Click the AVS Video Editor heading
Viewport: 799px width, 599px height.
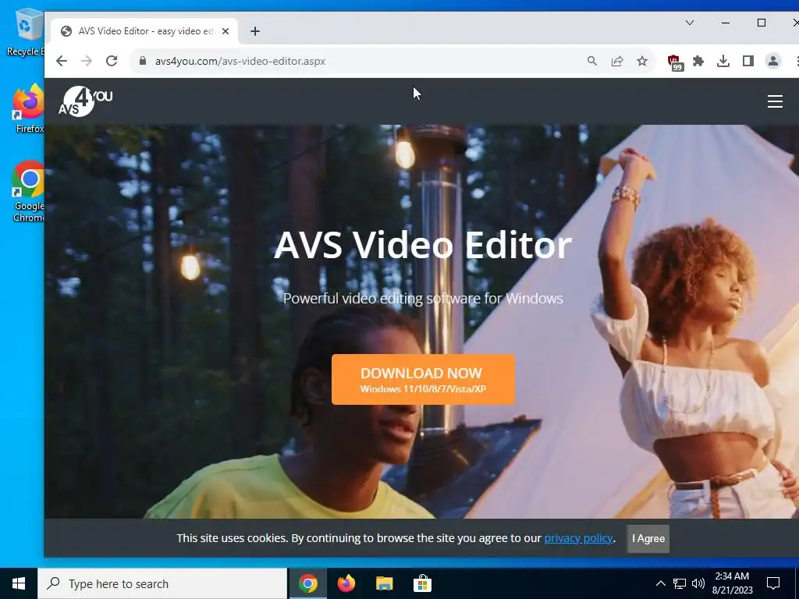pyautogui.click(x=423, y=245)
